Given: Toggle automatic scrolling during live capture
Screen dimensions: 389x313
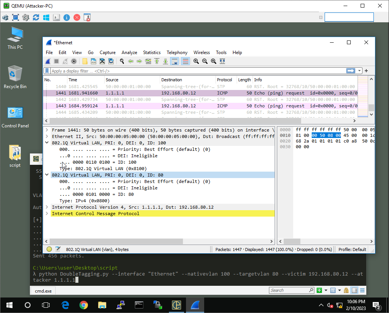Looking at the screenshot, I should click(175, 61).
